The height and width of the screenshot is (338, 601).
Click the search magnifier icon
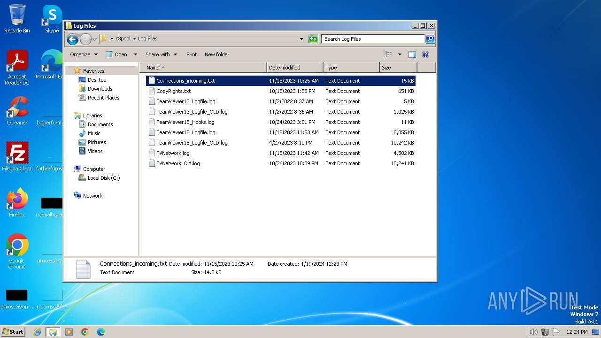pyautogui.click(x=430, y=39)
